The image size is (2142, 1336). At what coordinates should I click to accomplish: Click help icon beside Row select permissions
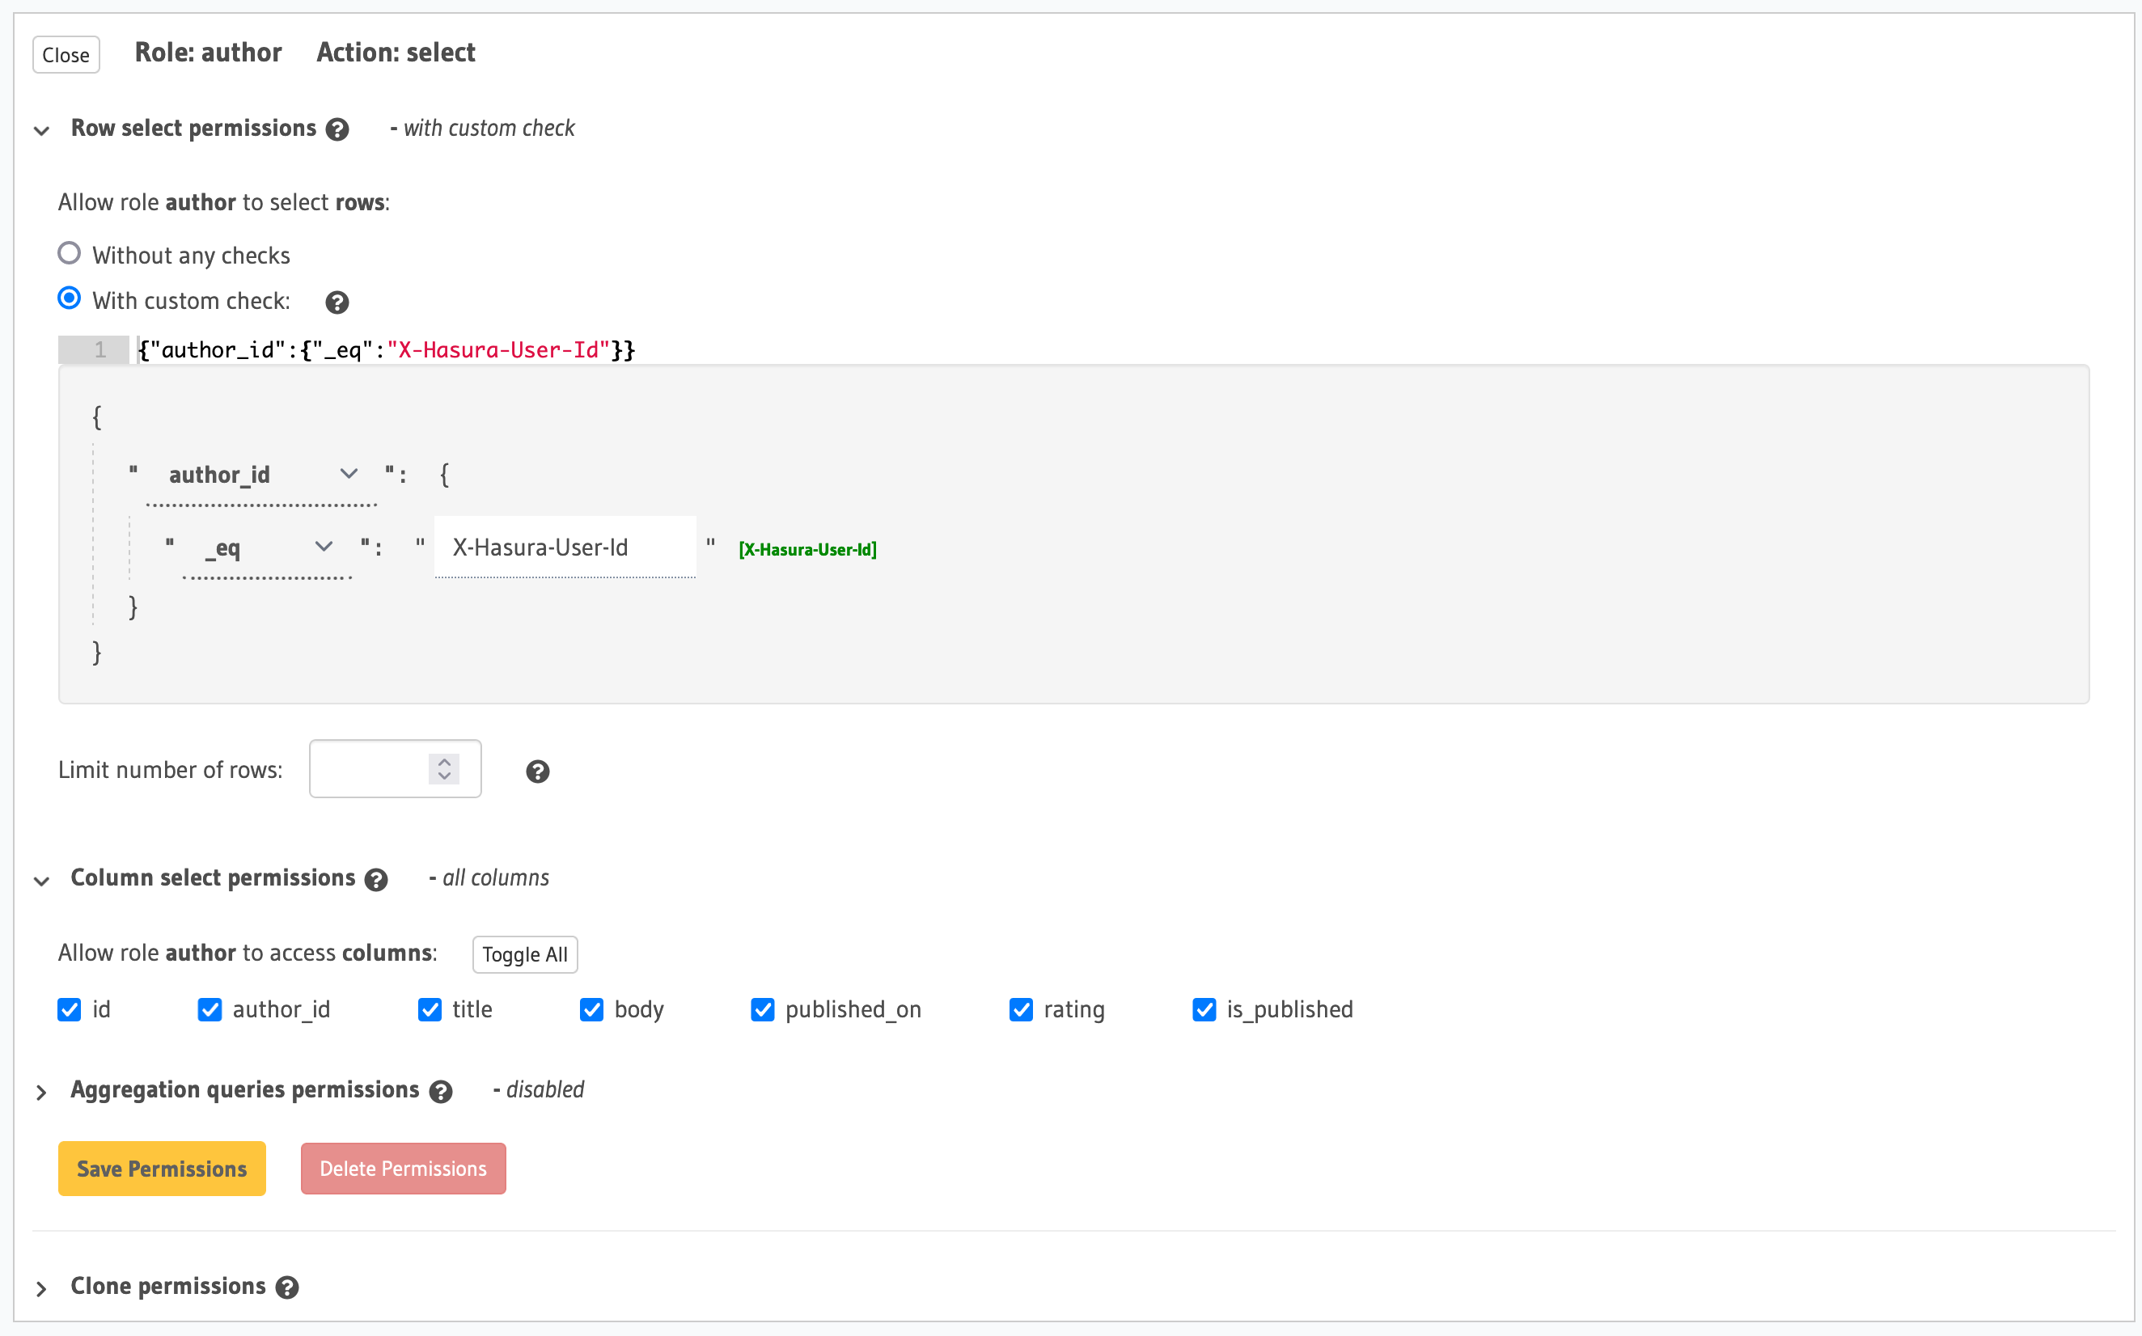[x=337, y=130]
